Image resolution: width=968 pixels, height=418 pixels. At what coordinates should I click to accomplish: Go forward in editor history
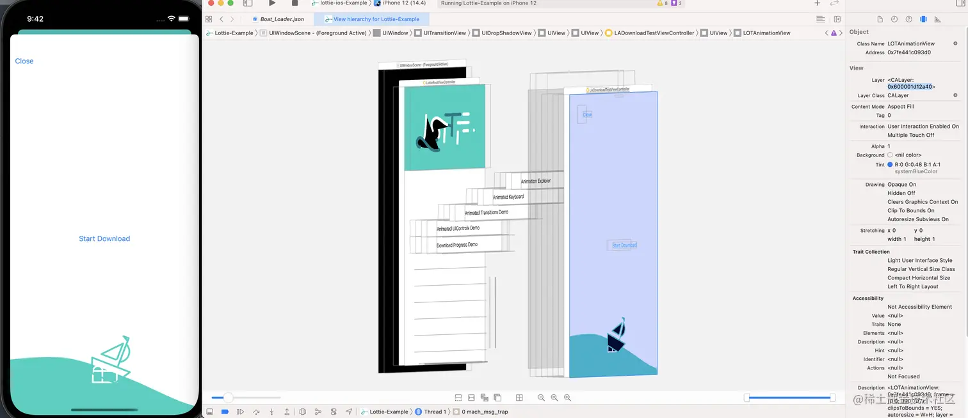[x=232, y=19]
